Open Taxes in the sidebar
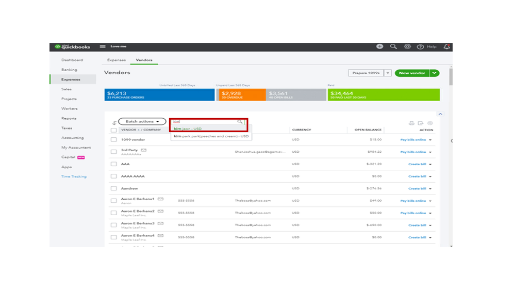515x290 pixels. pos(67,128)
